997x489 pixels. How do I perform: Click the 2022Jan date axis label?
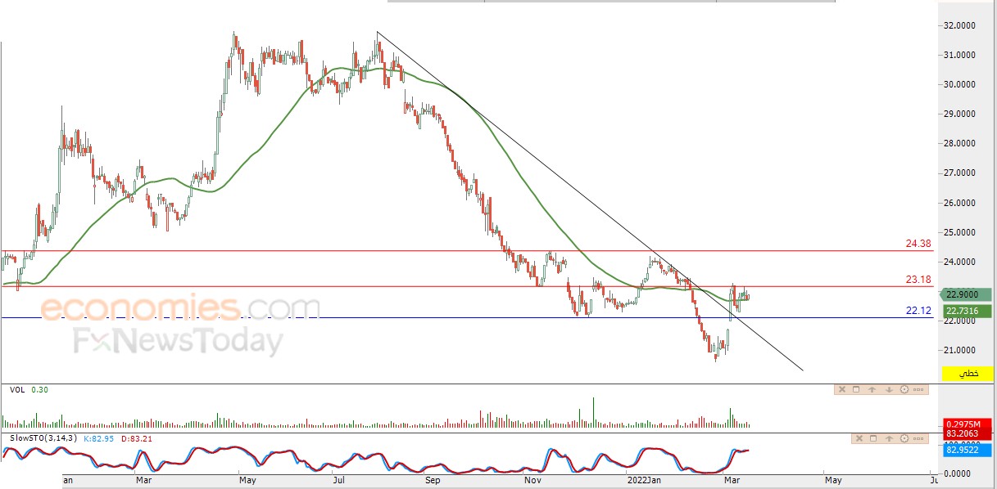click(x=643, y=481)
